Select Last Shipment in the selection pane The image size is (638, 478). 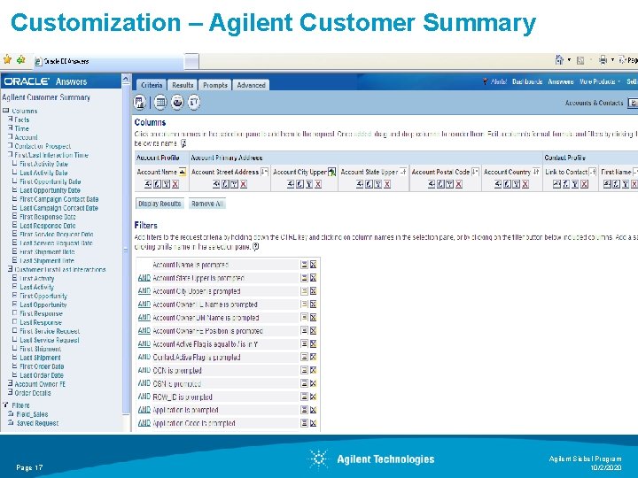tap(40, 358)
